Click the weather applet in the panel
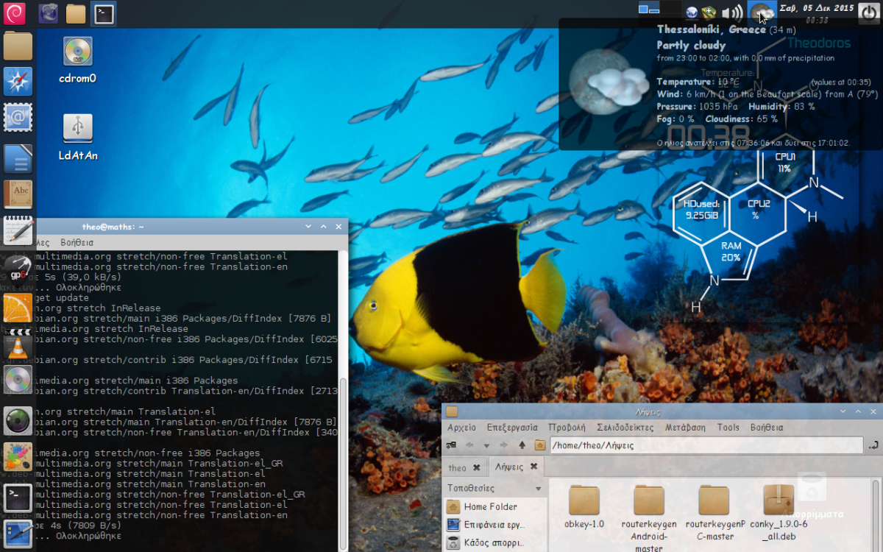This screenshot has height=552, width=883. [761, 13]
